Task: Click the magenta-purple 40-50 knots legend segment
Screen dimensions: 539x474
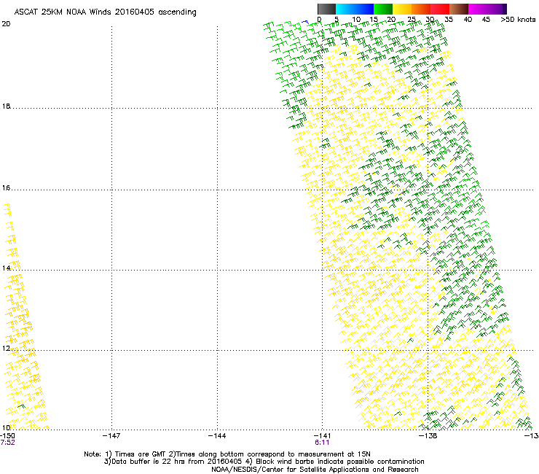Action: pos(487,9)
